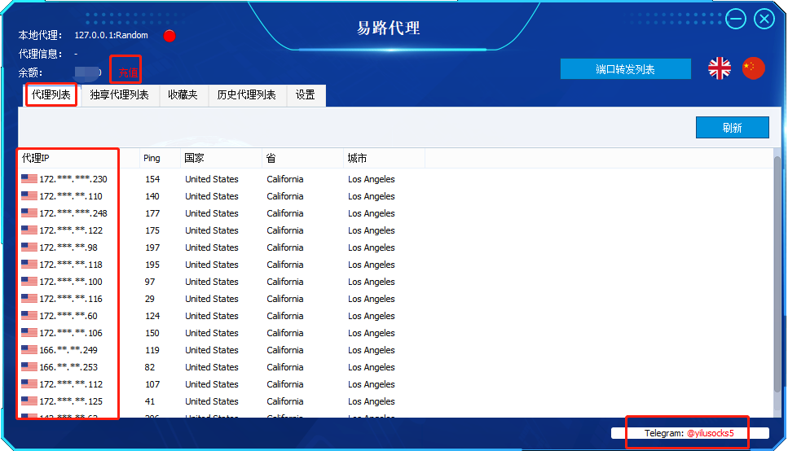This screenshot has width=788, height=451.
Task: Click the proxy list vertical scrollbar
Action: 777,244
